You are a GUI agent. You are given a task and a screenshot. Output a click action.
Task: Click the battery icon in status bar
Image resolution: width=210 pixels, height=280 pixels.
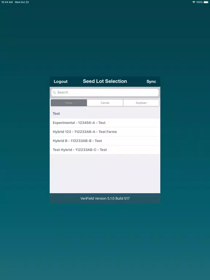[x=206, y=2]
